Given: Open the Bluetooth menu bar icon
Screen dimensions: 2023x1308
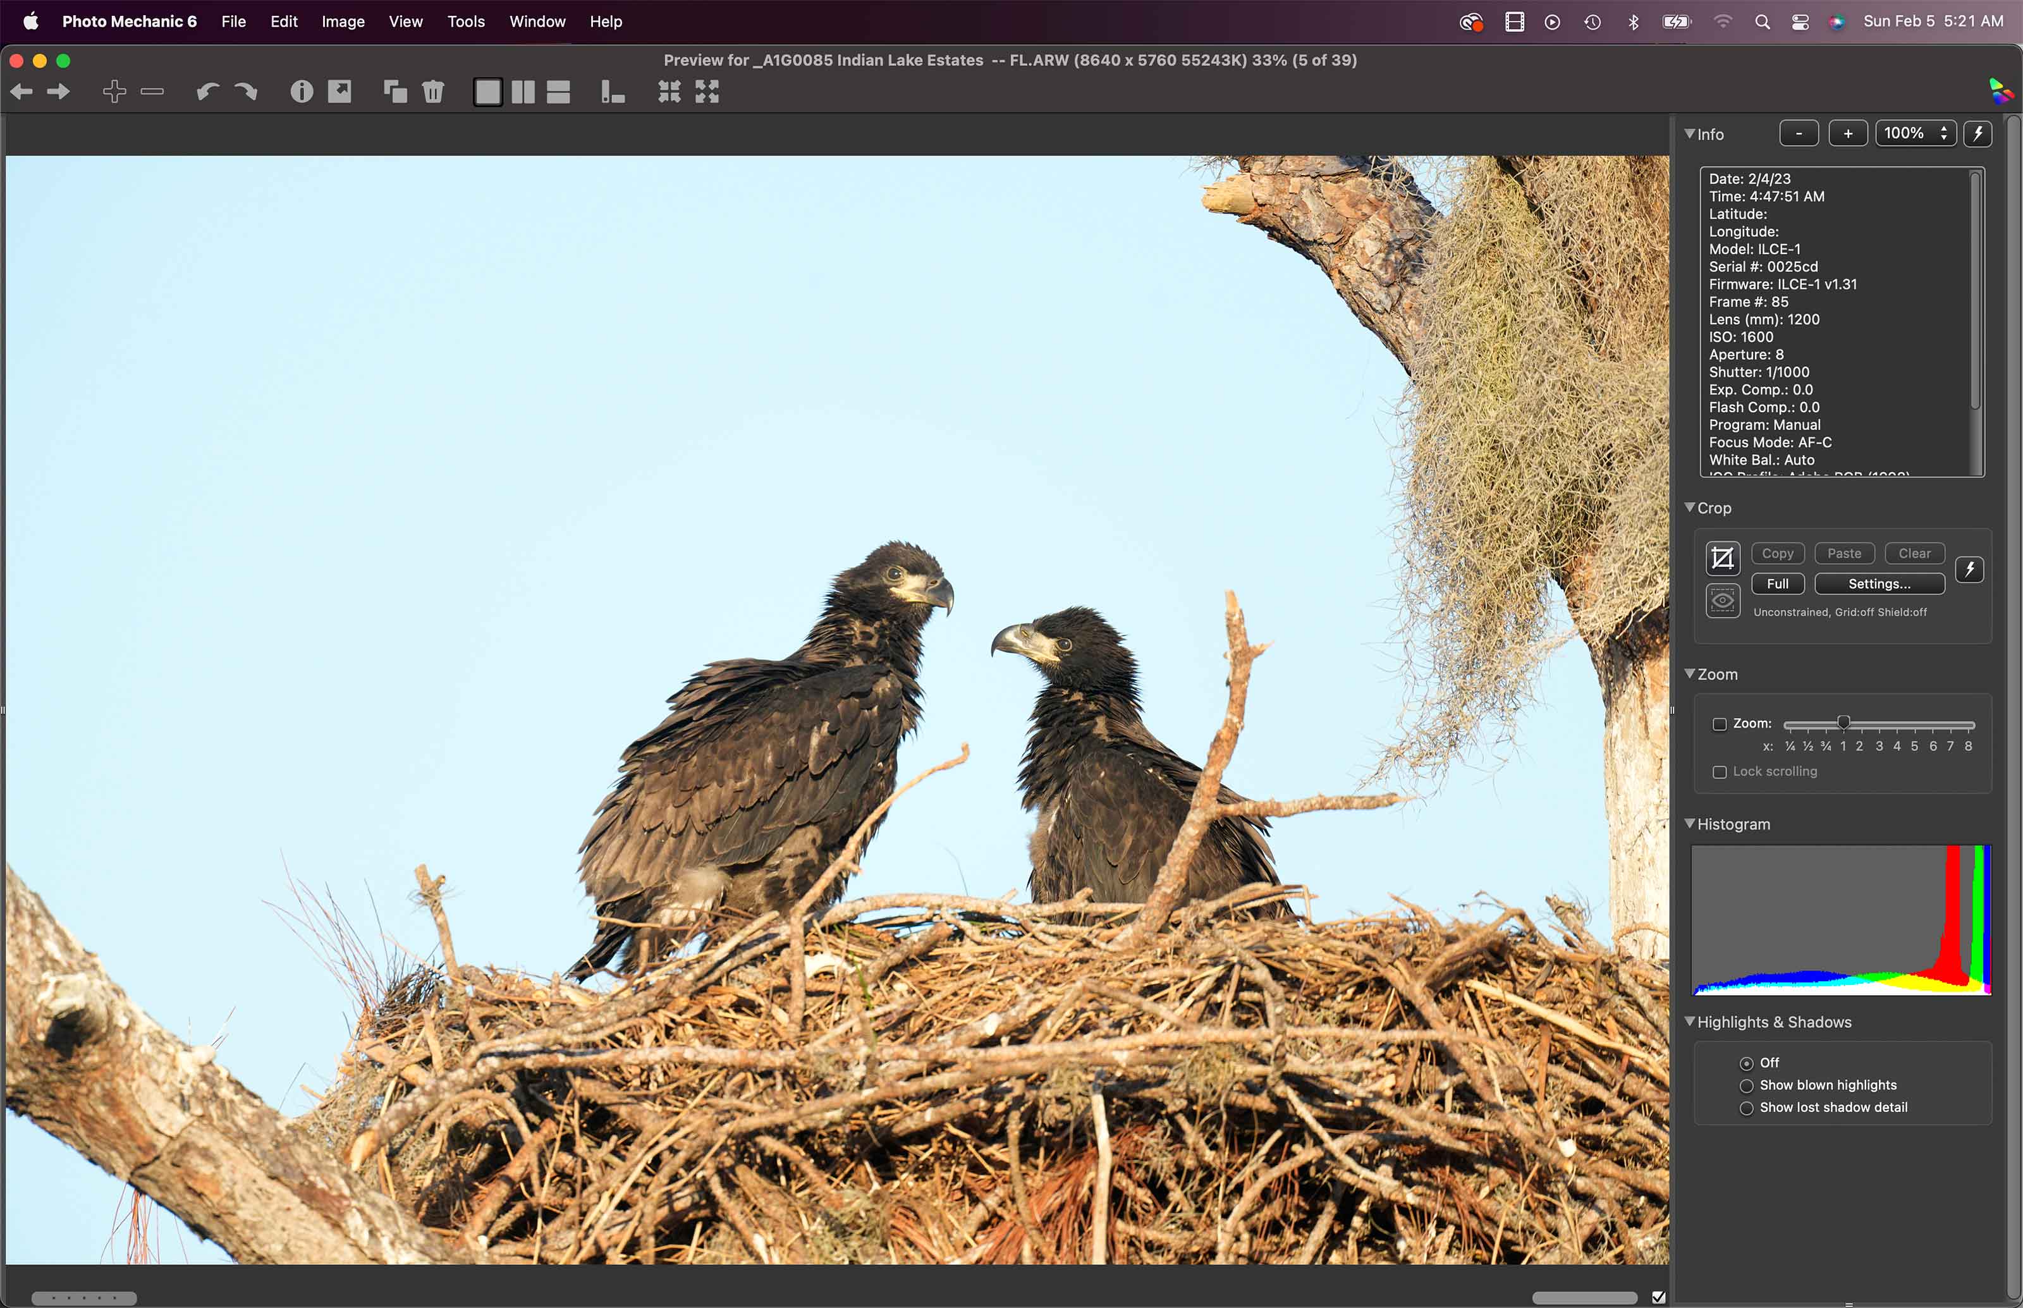Looking at the screenshot, I should [1633, 22].
